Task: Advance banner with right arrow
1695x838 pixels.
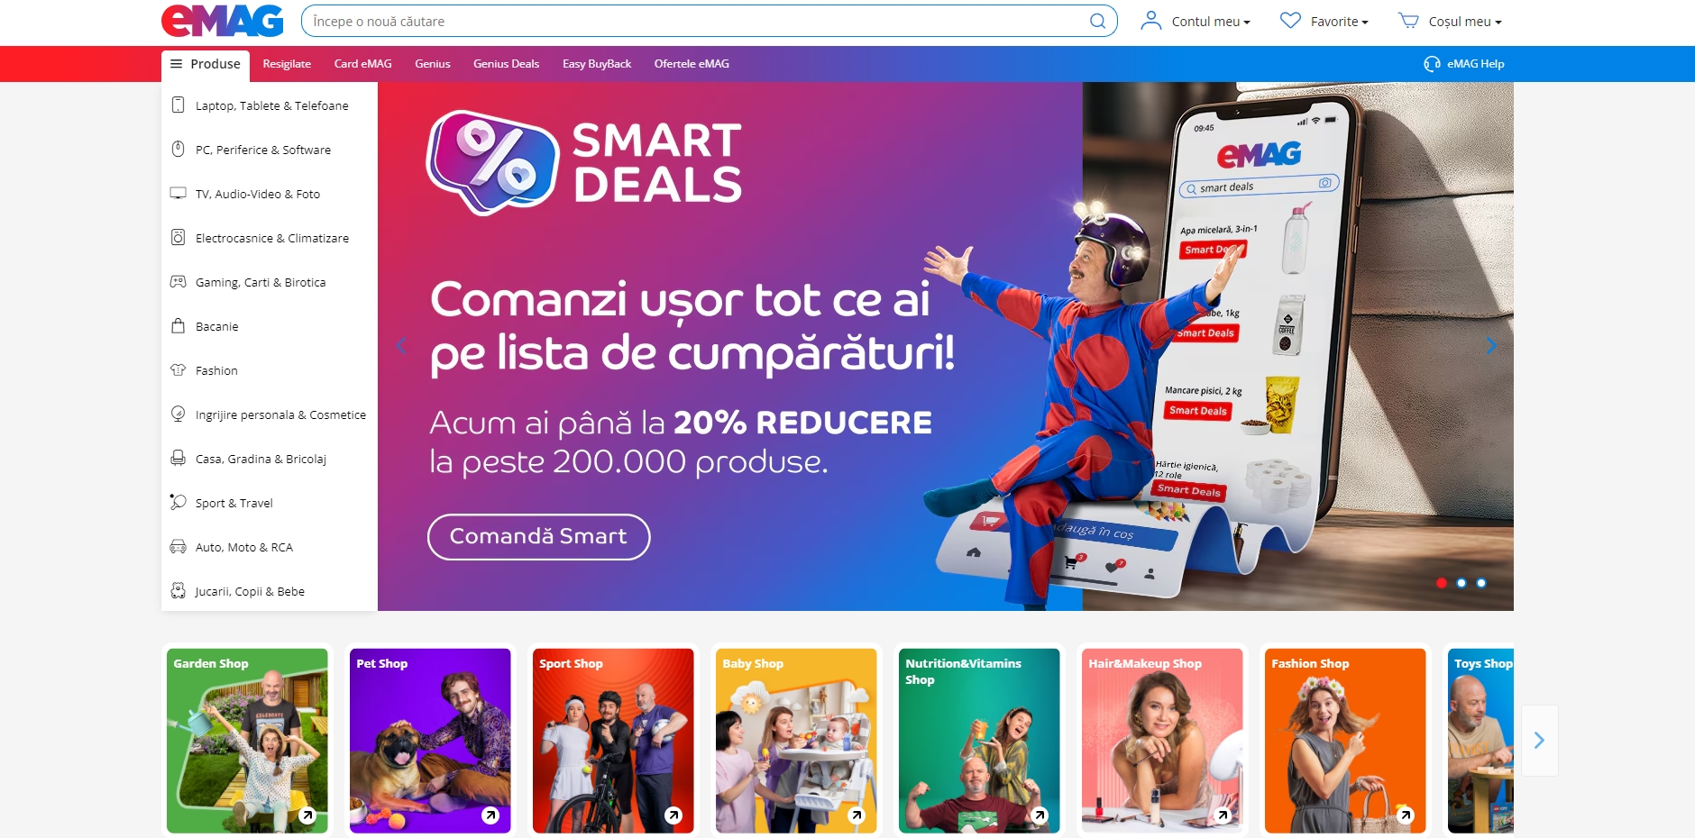Action: pyautogui.click(x=1491, y=346)
